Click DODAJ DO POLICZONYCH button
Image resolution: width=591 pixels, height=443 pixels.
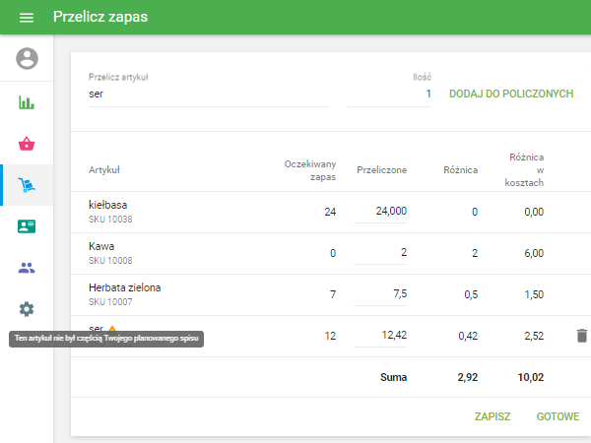(511, 95)
